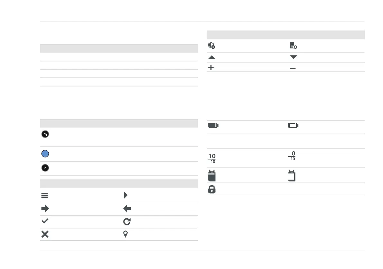
Task: Click the location pin marker icon
Action: pyautogui.click(x=125, y=234)
